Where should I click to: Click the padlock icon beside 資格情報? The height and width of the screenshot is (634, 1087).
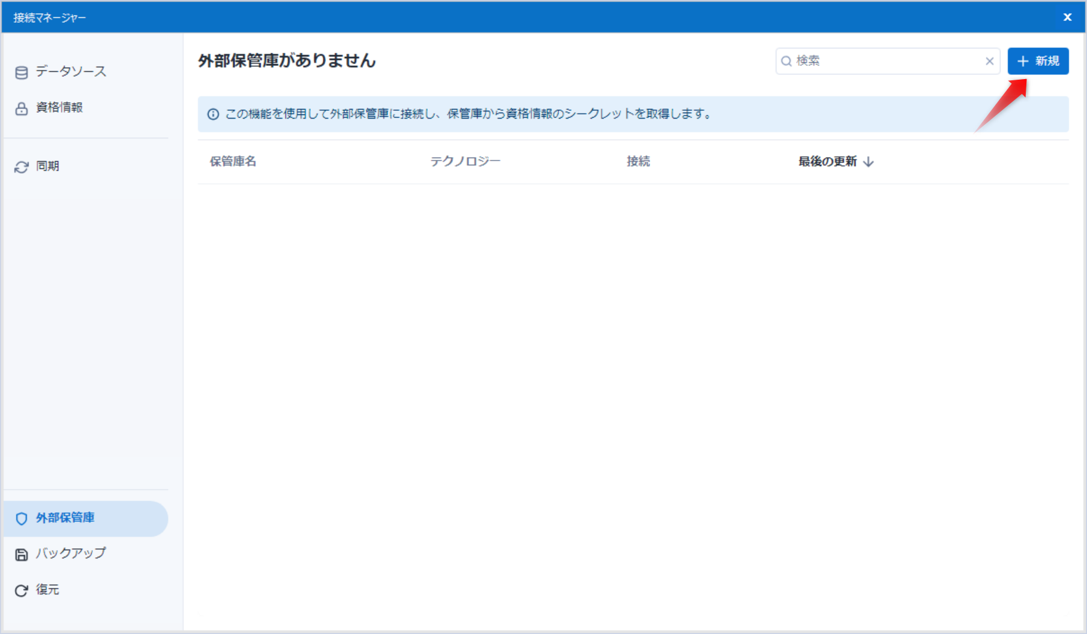[22, 108]
